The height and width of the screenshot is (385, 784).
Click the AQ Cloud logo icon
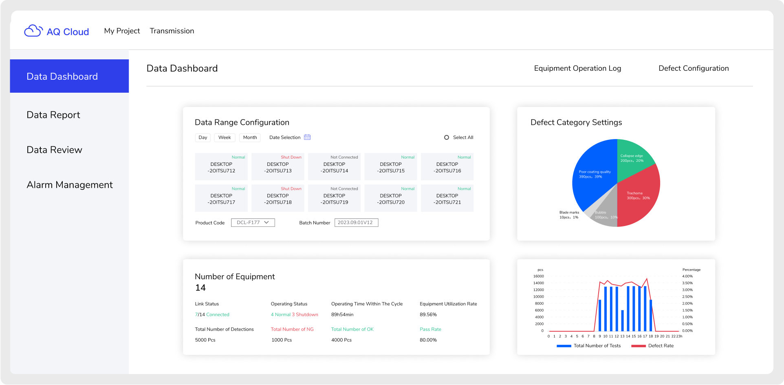point(33,31)
